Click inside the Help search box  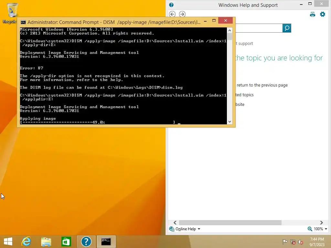259,28
